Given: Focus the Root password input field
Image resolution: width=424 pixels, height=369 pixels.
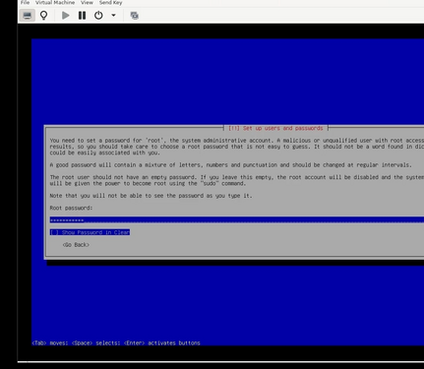Looking at the screenshot, I should (237, 219).
